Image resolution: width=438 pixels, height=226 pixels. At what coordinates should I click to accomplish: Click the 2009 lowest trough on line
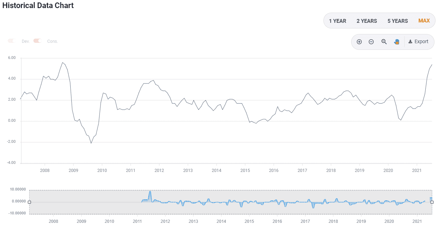[91, 143]
